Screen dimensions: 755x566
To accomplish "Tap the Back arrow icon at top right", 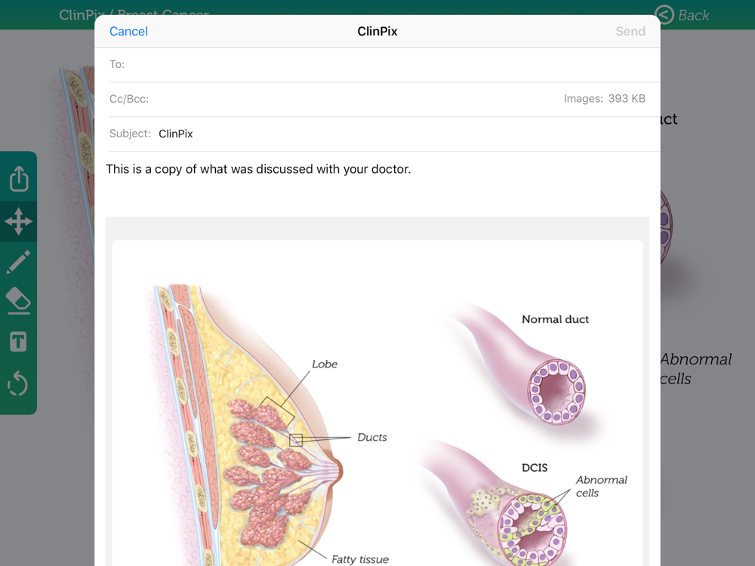I will pyautogui.click(x=665, y=15).
